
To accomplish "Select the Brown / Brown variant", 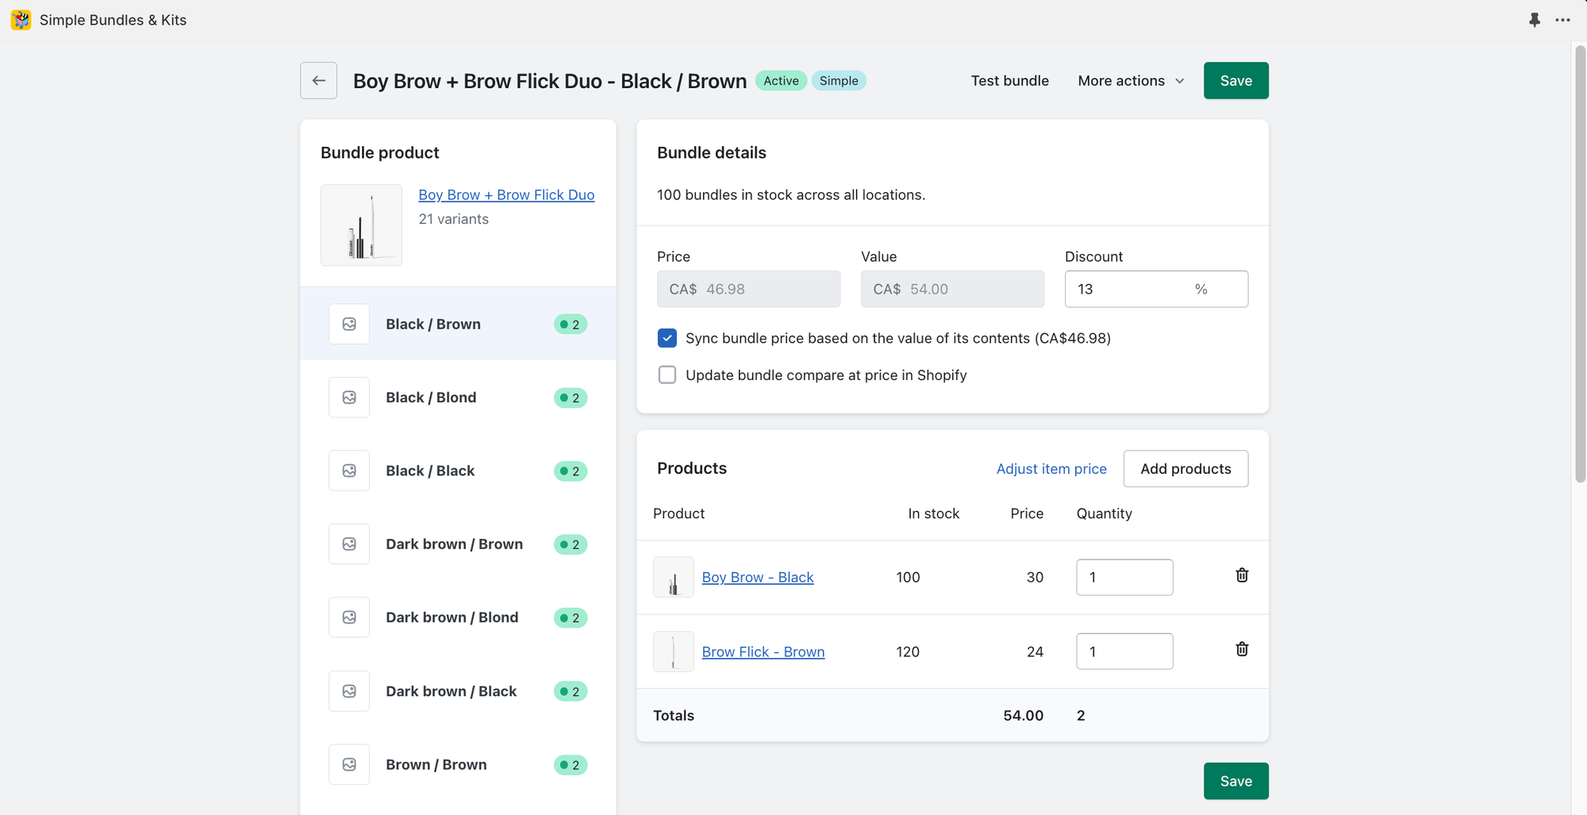I will (458, 764).
